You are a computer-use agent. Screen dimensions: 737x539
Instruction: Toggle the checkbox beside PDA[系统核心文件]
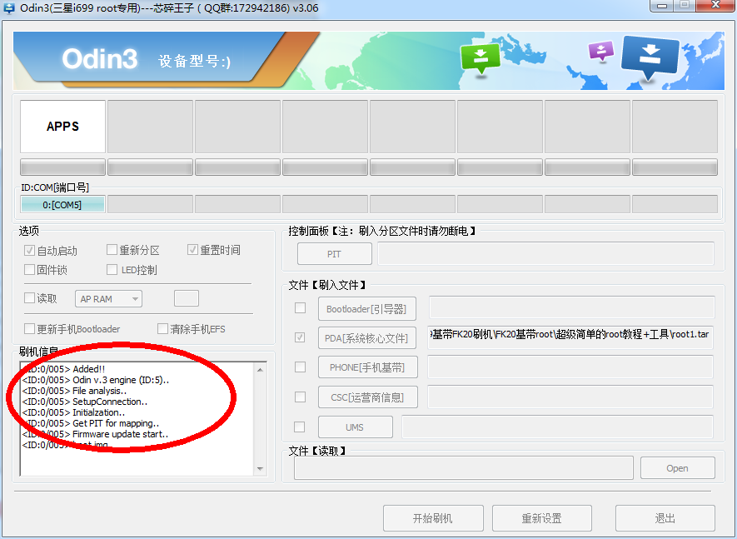pyautogui.click(x=300, y=337)
